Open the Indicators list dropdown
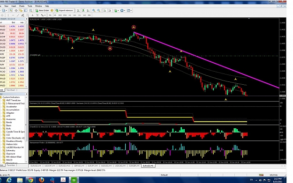Viewport: 293px width, 183px height. (116, 10)
